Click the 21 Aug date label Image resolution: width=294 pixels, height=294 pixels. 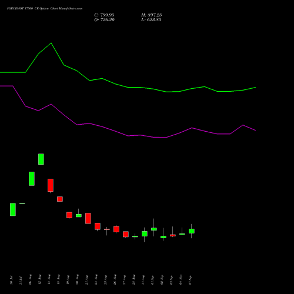click(x=86, y=280)
